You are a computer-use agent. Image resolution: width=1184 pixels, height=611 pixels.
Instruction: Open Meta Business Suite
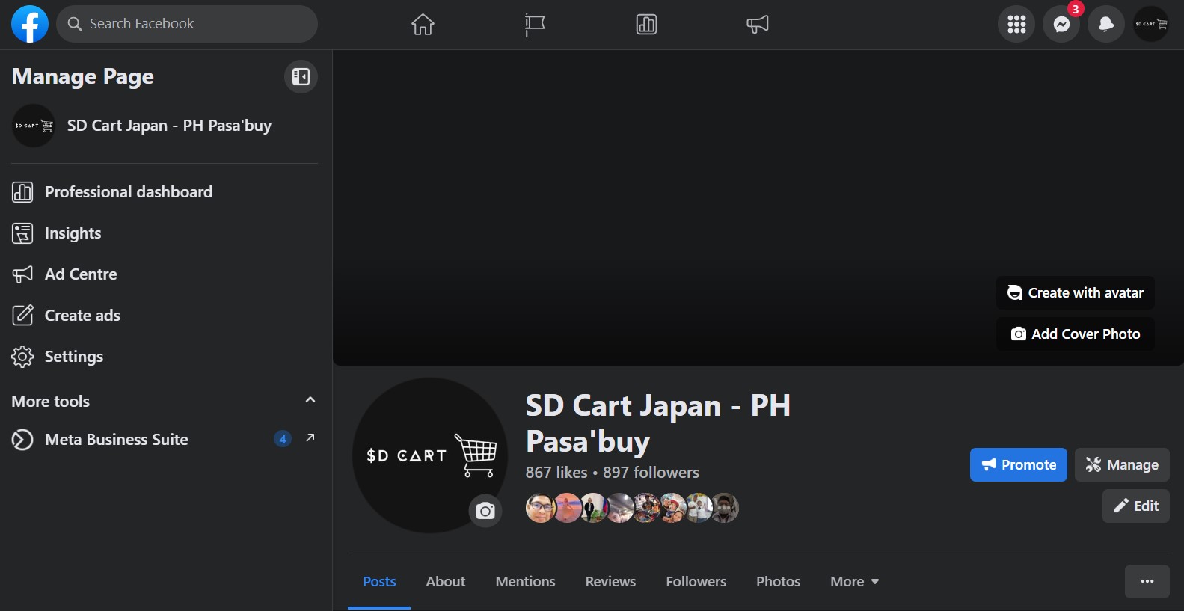165,440
